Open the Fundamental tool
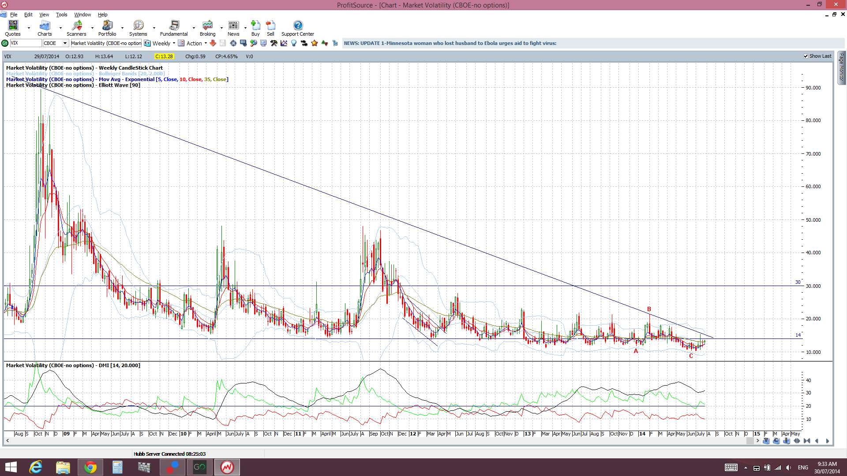 (x=174, y=28)
